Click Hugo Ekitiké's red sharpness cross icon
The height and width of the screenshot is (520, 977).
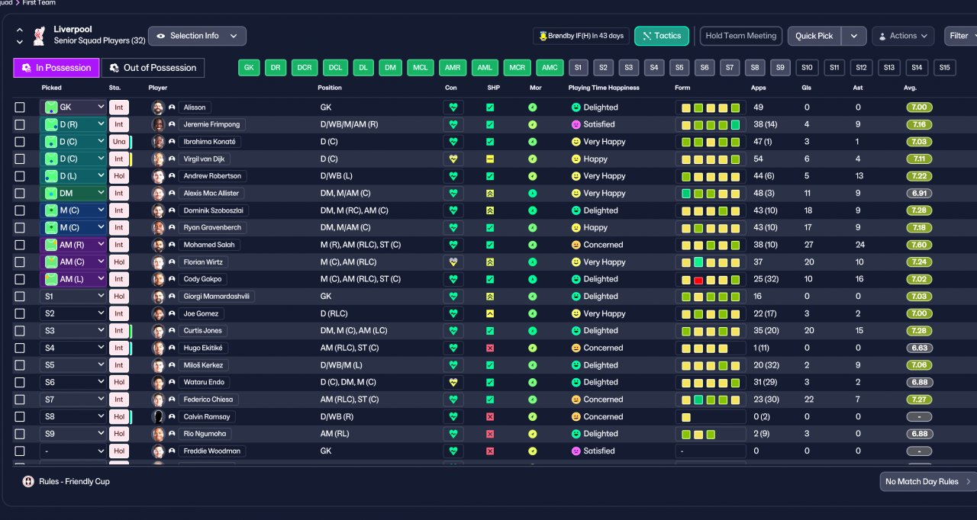490,348
